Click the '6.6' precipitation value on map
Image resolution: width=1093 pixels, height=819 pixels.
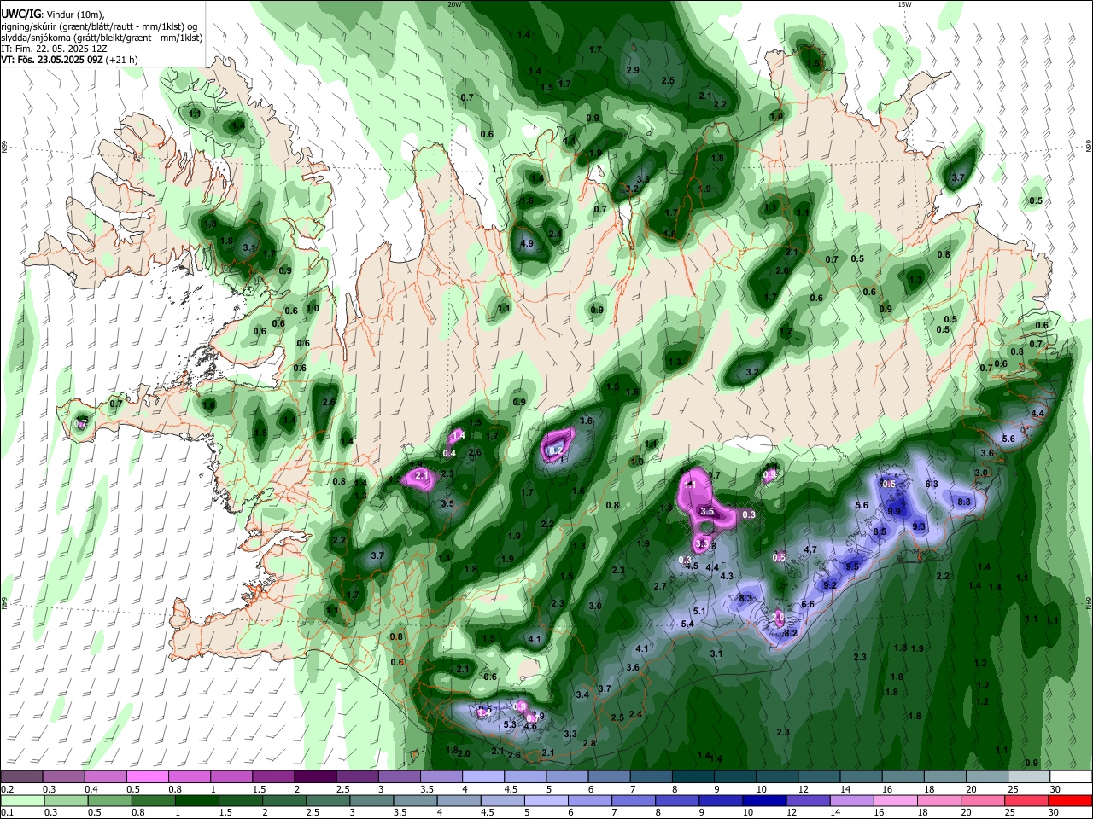pyautogui.click(x=808, y=604)
